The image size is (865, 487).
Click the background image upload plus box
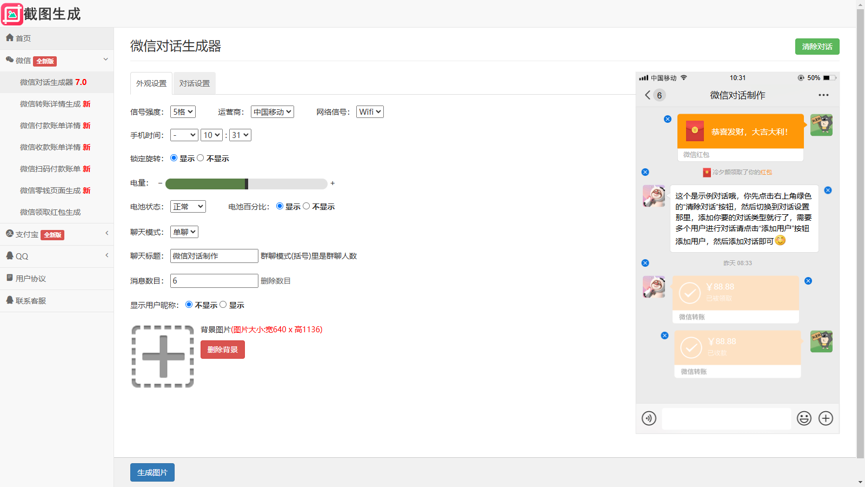[x=163, y=357]
